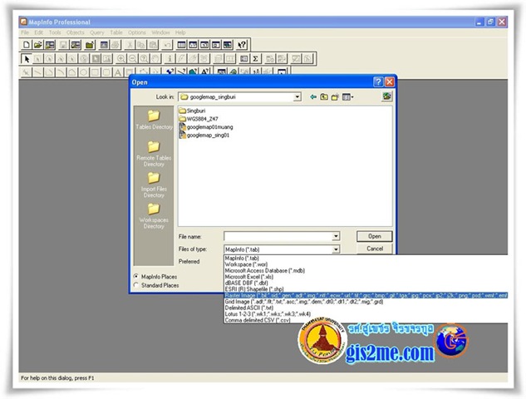This screenshot has height=399, width=526.
Task: Open the Edit menu
Action: (38, 32)
